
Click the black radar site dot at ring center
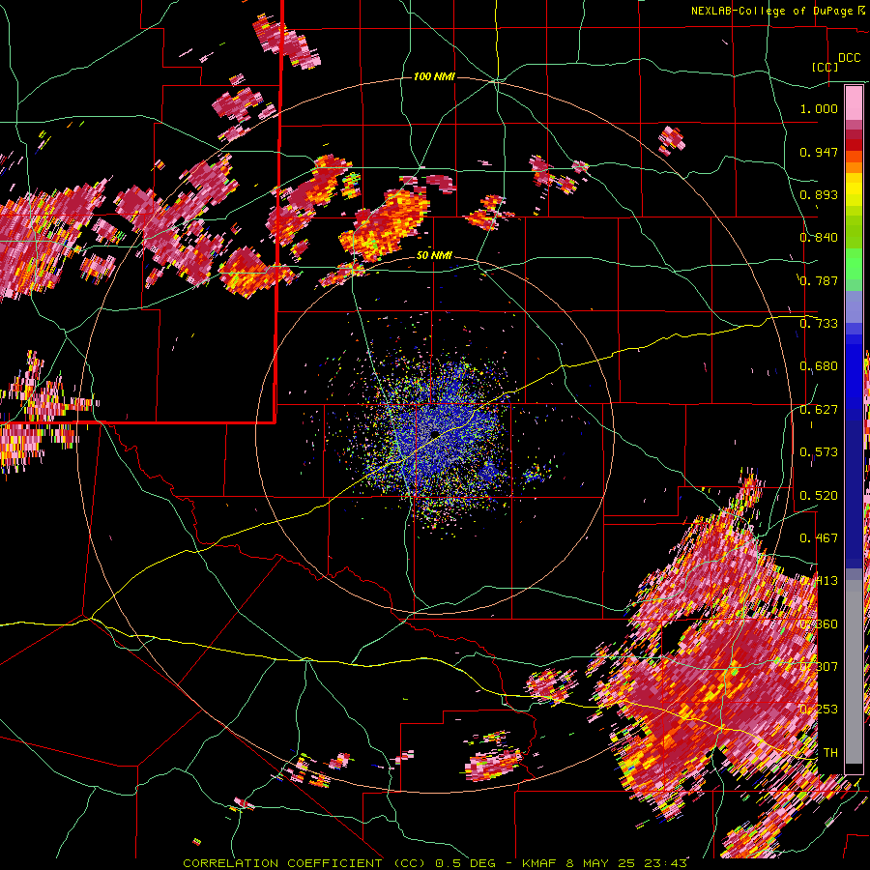click(x=434, y=433)
